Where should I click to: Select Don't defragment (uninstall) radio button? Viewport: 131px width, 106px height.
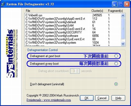(x=116, y=84)
